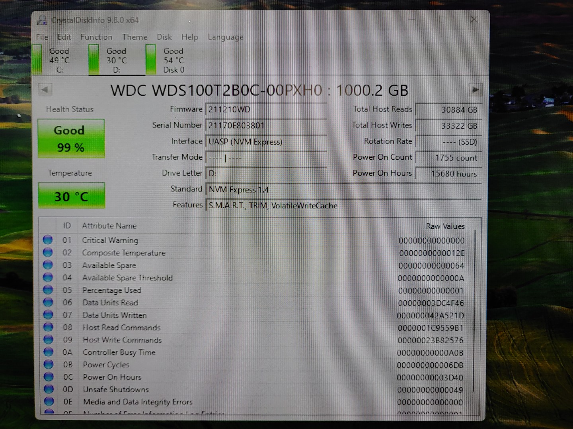Click the Firmware field 211210WD
The width and height of the screenshot is (573, 429).
point(266,109)
